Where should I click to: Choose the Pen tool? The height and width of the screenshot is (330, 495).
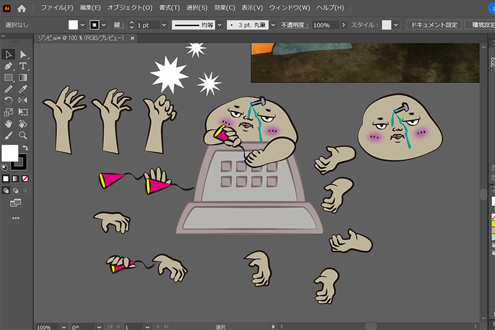pos(9,66)
